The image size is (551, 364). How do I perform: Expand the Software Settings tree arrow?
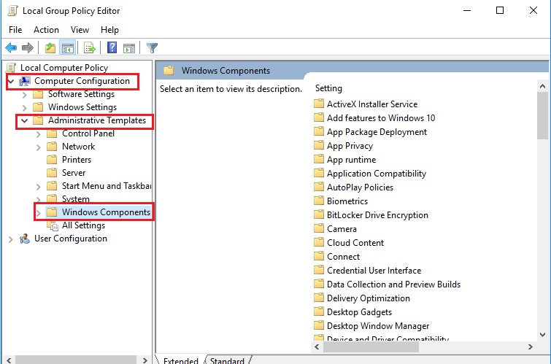(x=25, y=94)
